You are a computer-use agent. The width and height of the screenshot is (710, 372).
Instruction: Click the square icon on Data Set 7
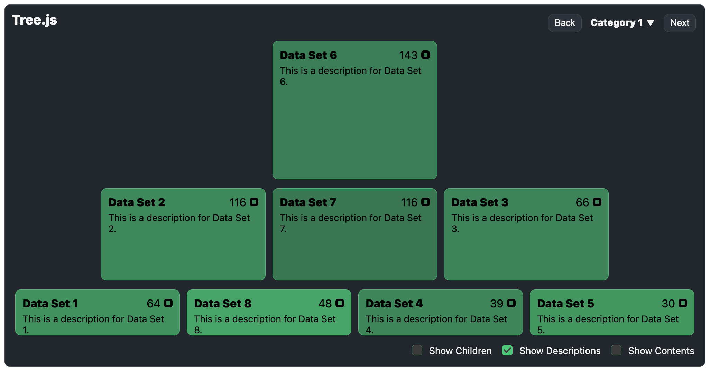coord(425,202)
